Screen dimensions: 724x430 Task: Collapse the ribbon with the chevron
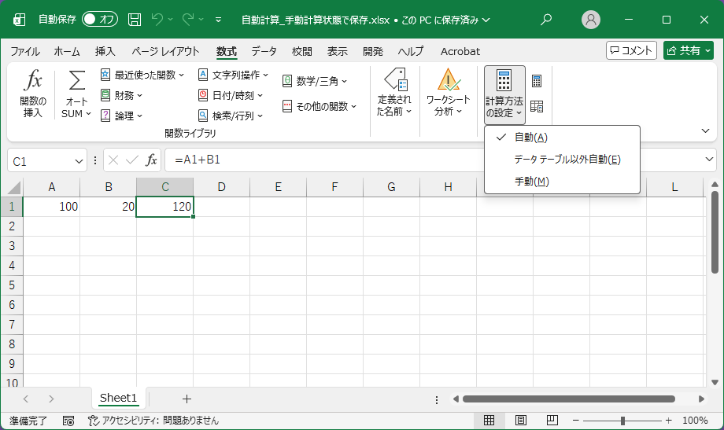[706, 131]
